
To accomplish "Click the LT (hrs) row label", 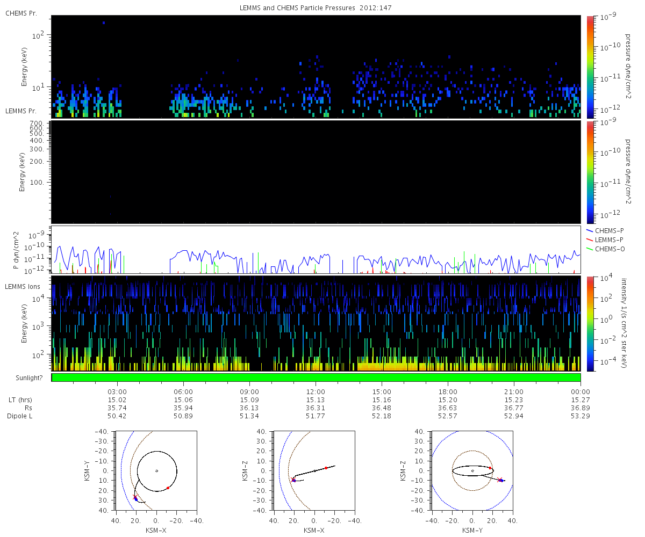I will (21, 400).
